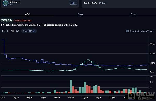Select the 1D chart interval
Image resolution: width=156 pixels, height=101 pixels.
(13, 31)
